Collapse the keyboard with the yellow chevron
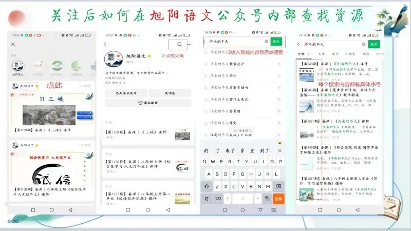Screen dimensions: 411x231 click(x=279, y=143)
